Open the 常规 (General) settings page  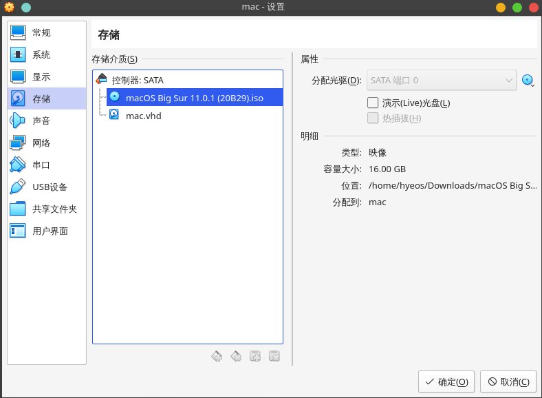pos(47,32)
